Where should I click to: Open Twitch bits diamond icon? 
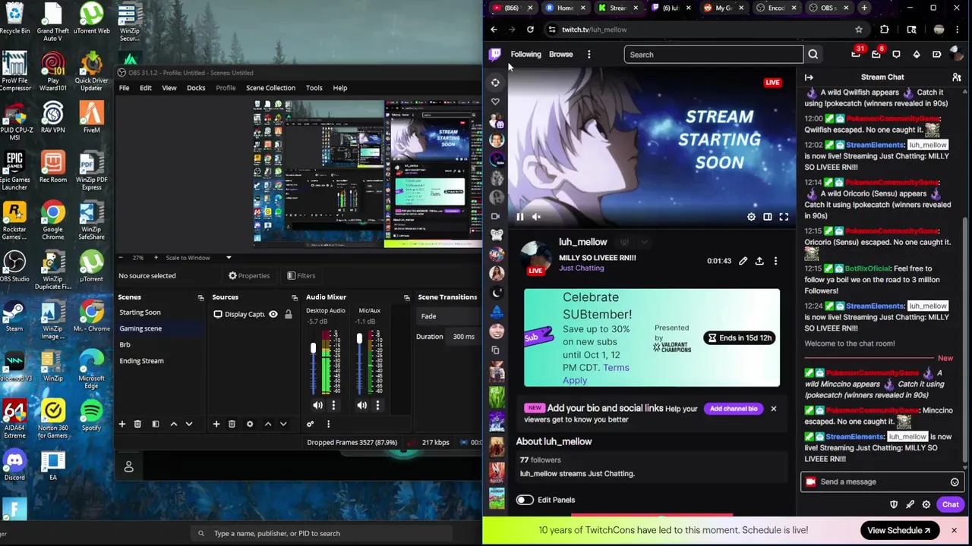(917, 55)
